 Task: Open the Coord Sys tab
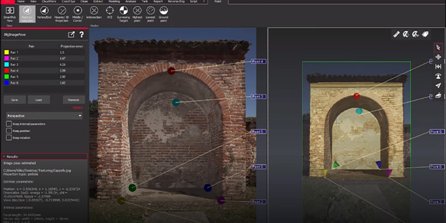click(68, 1)
